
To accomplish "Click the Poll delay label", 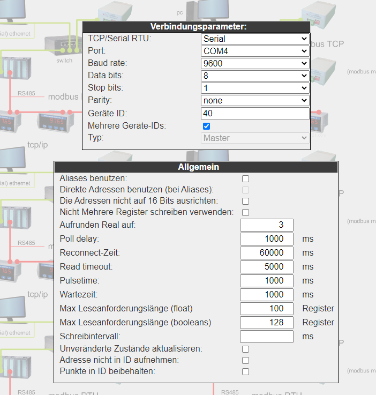I will coord(79,239).
